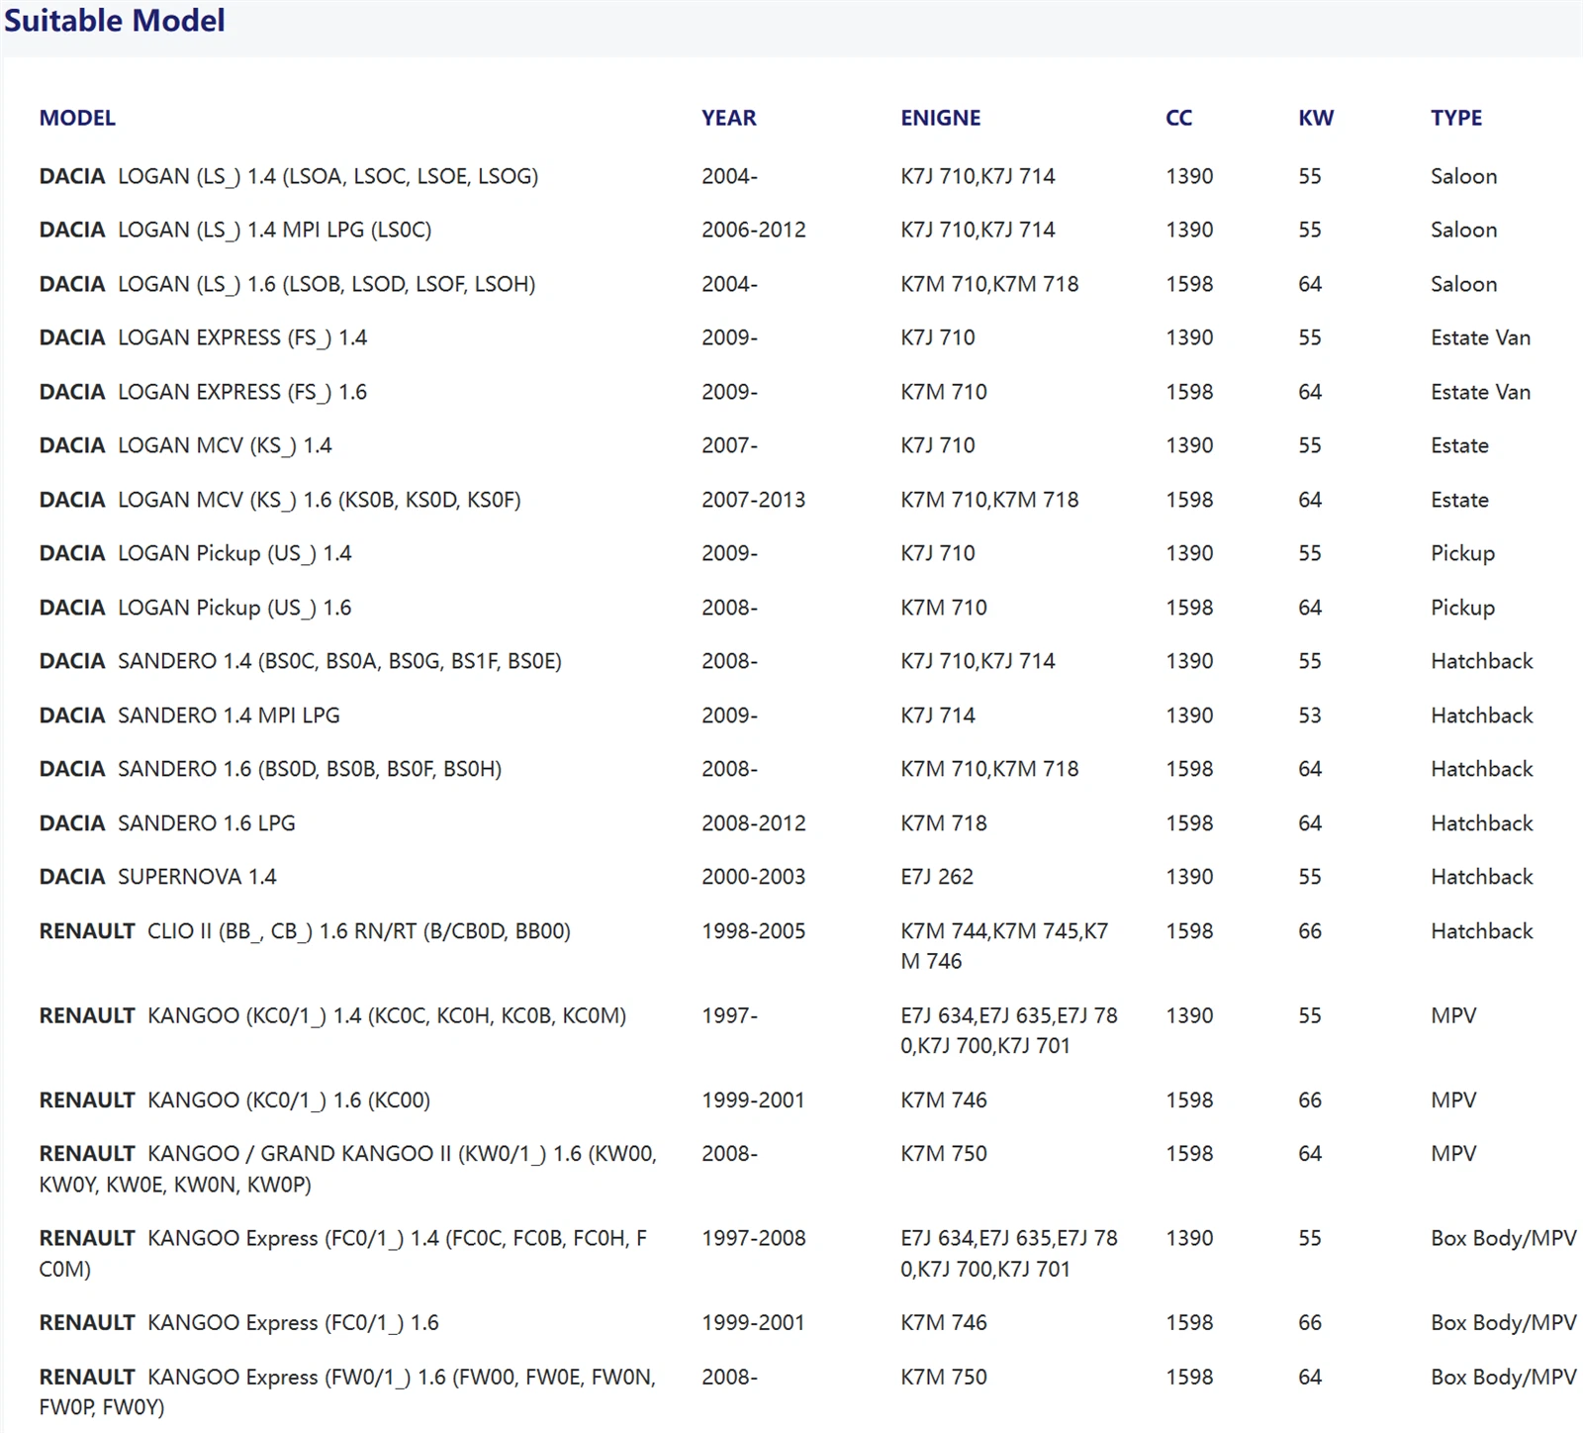1583x1433 pixels.
Task: Select 'LOGAN Pickup (US_) 1.4' model
Action: tap(196, 553)
